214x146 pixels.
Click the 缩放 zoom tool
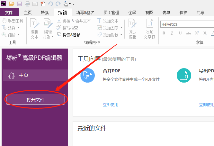pos(9,35)
